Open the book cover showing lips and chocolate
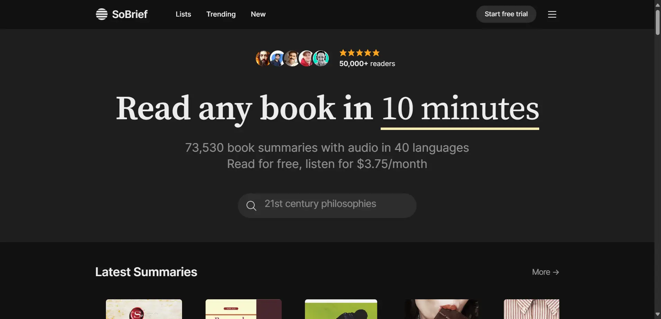 coord(441,309)
